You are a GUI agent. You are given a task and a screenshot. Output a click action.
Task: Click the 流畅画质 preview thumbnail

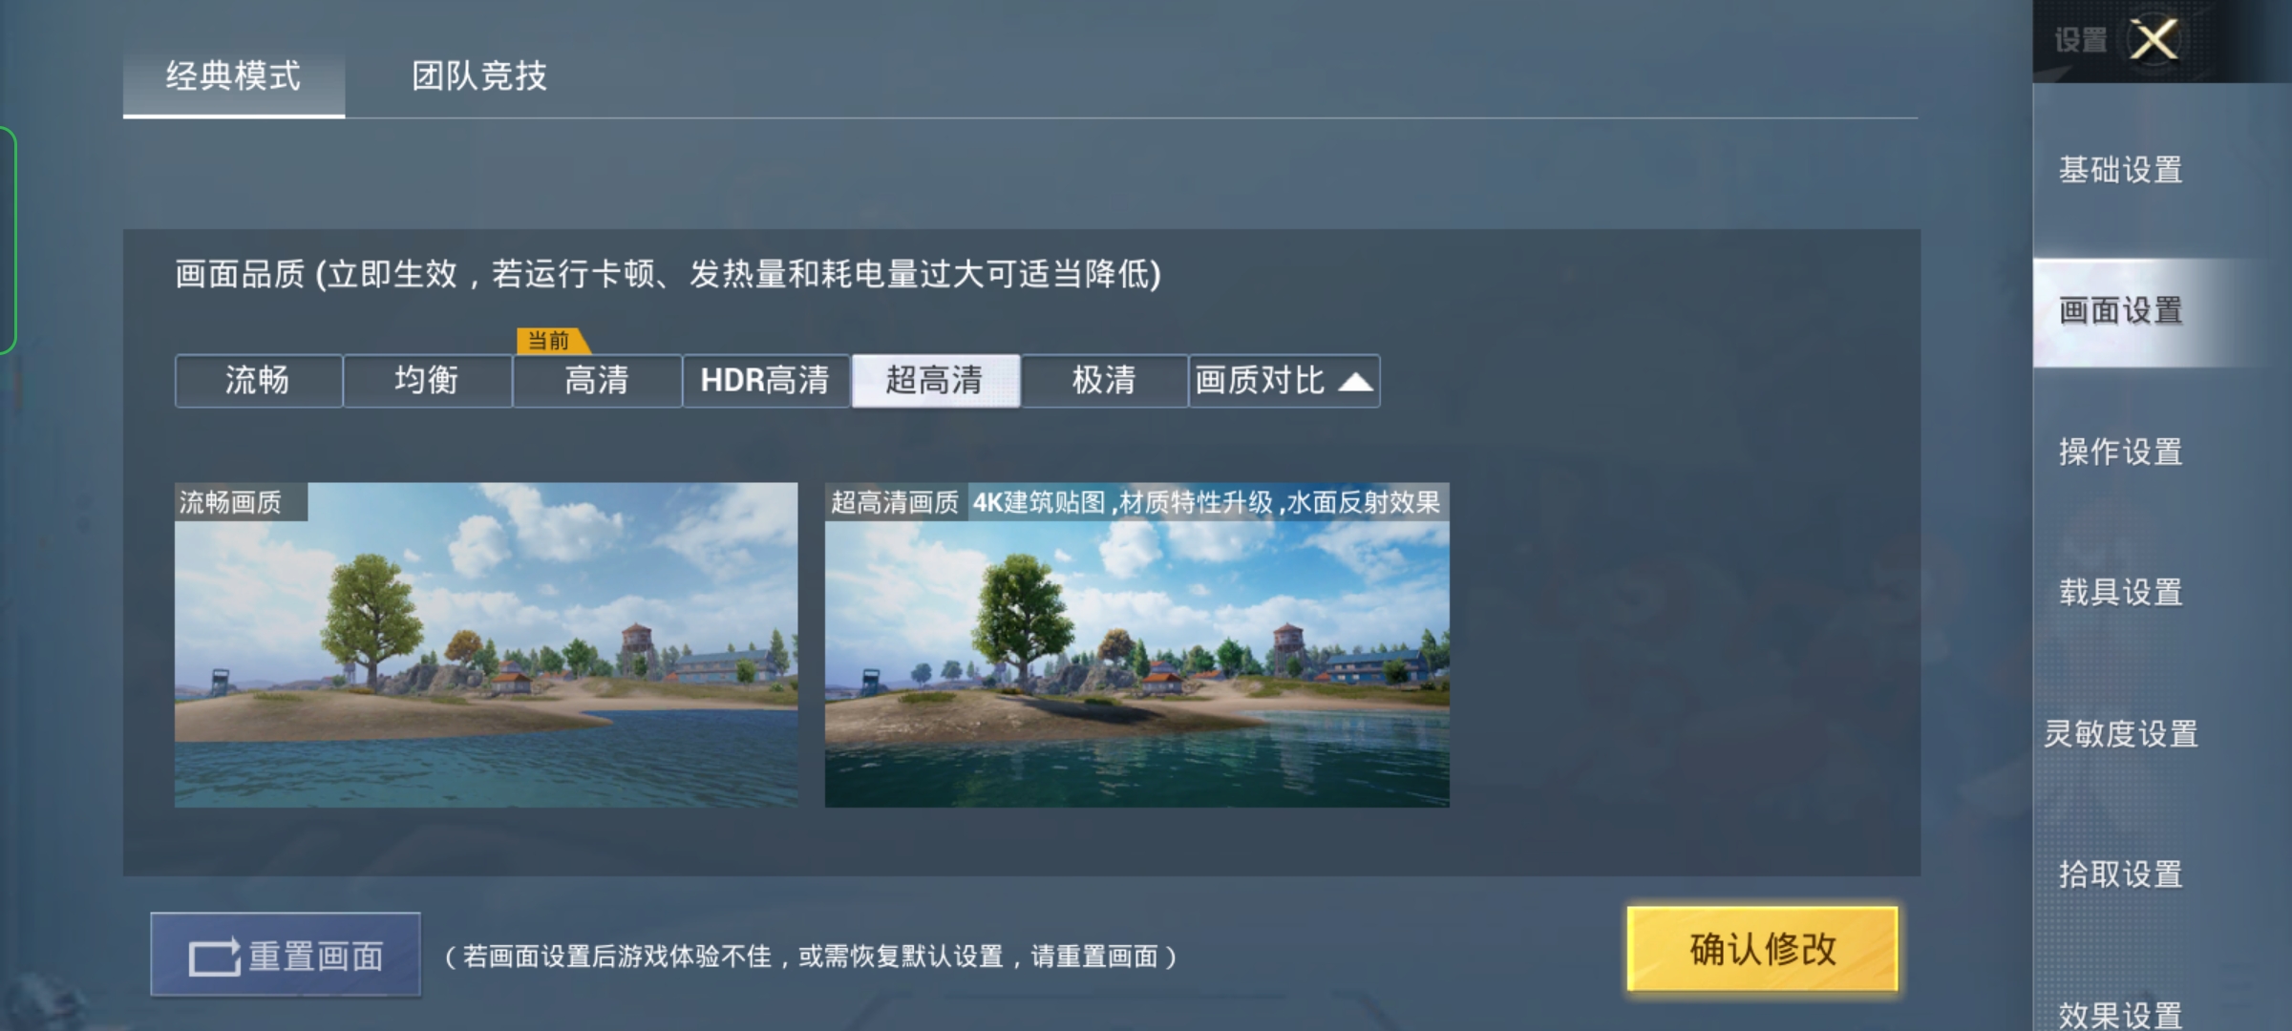coord(486,645)
